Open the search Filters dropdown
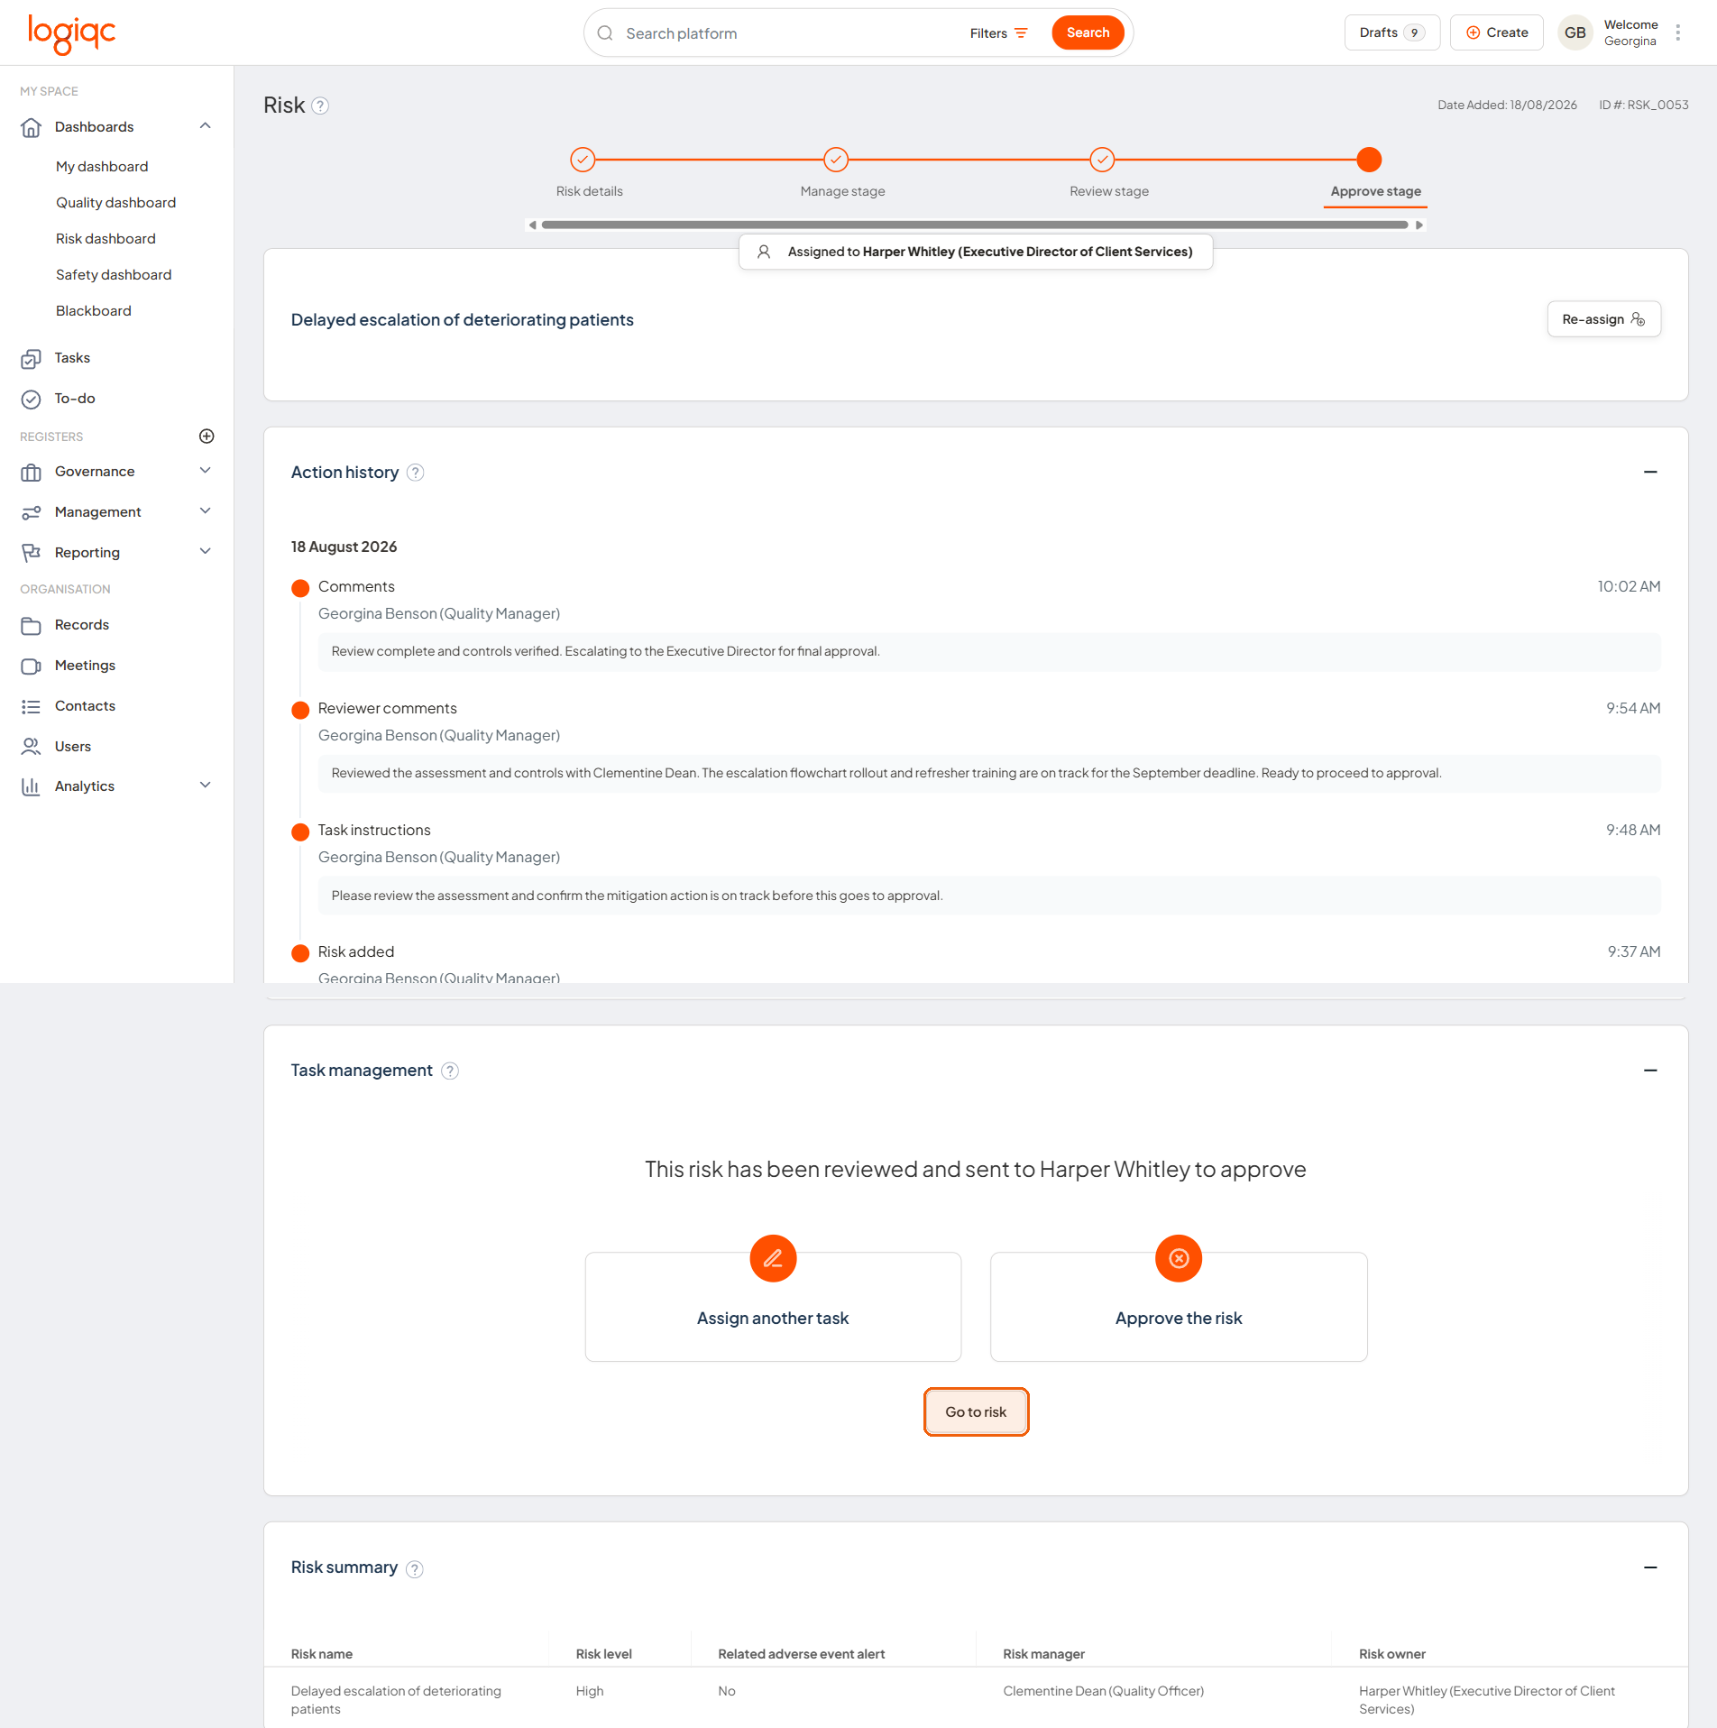Image resolution: width=1717 pixels, height=1728 pixels. pyautogui.click(x=999, y=33)
